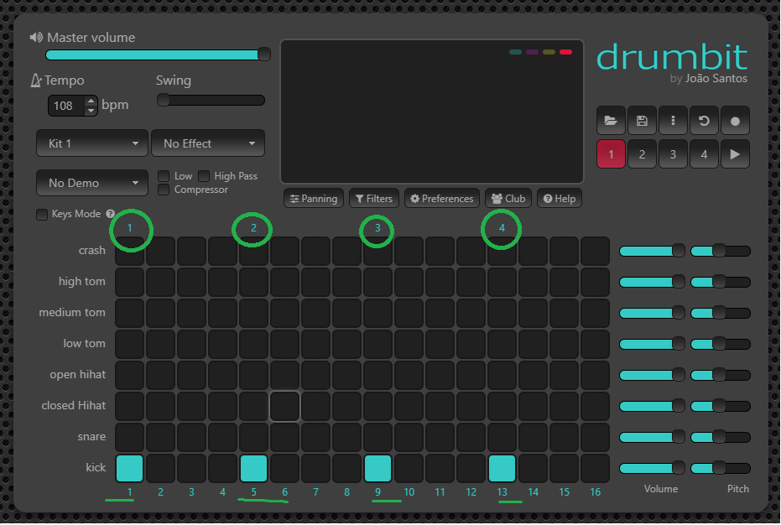Switch to pattern 4

tap(704, 154)
